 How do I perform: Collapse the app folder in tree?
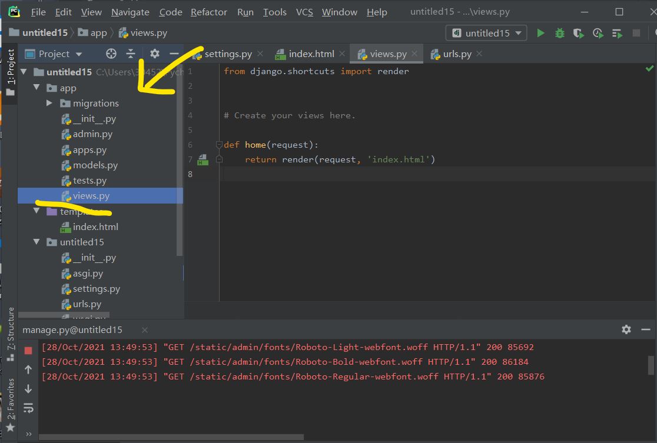[37, 88]
